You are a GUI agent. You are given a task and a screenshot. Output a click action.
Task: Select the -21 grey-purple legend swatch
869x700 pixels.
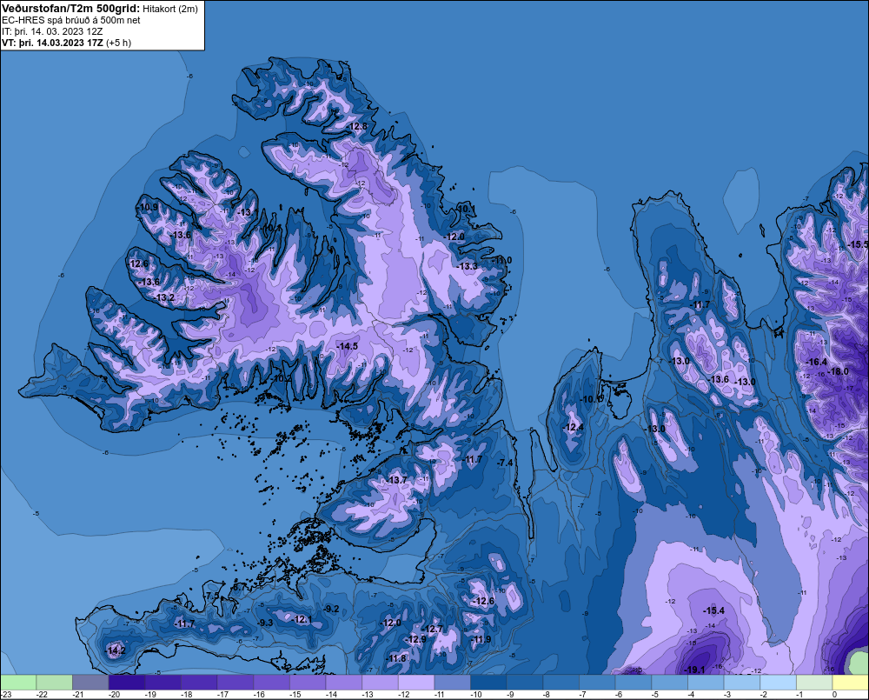(x=90, y=682)
